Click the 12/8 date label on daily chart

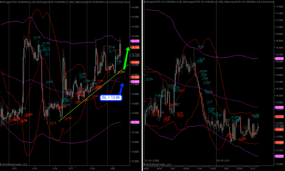point(226,169)
